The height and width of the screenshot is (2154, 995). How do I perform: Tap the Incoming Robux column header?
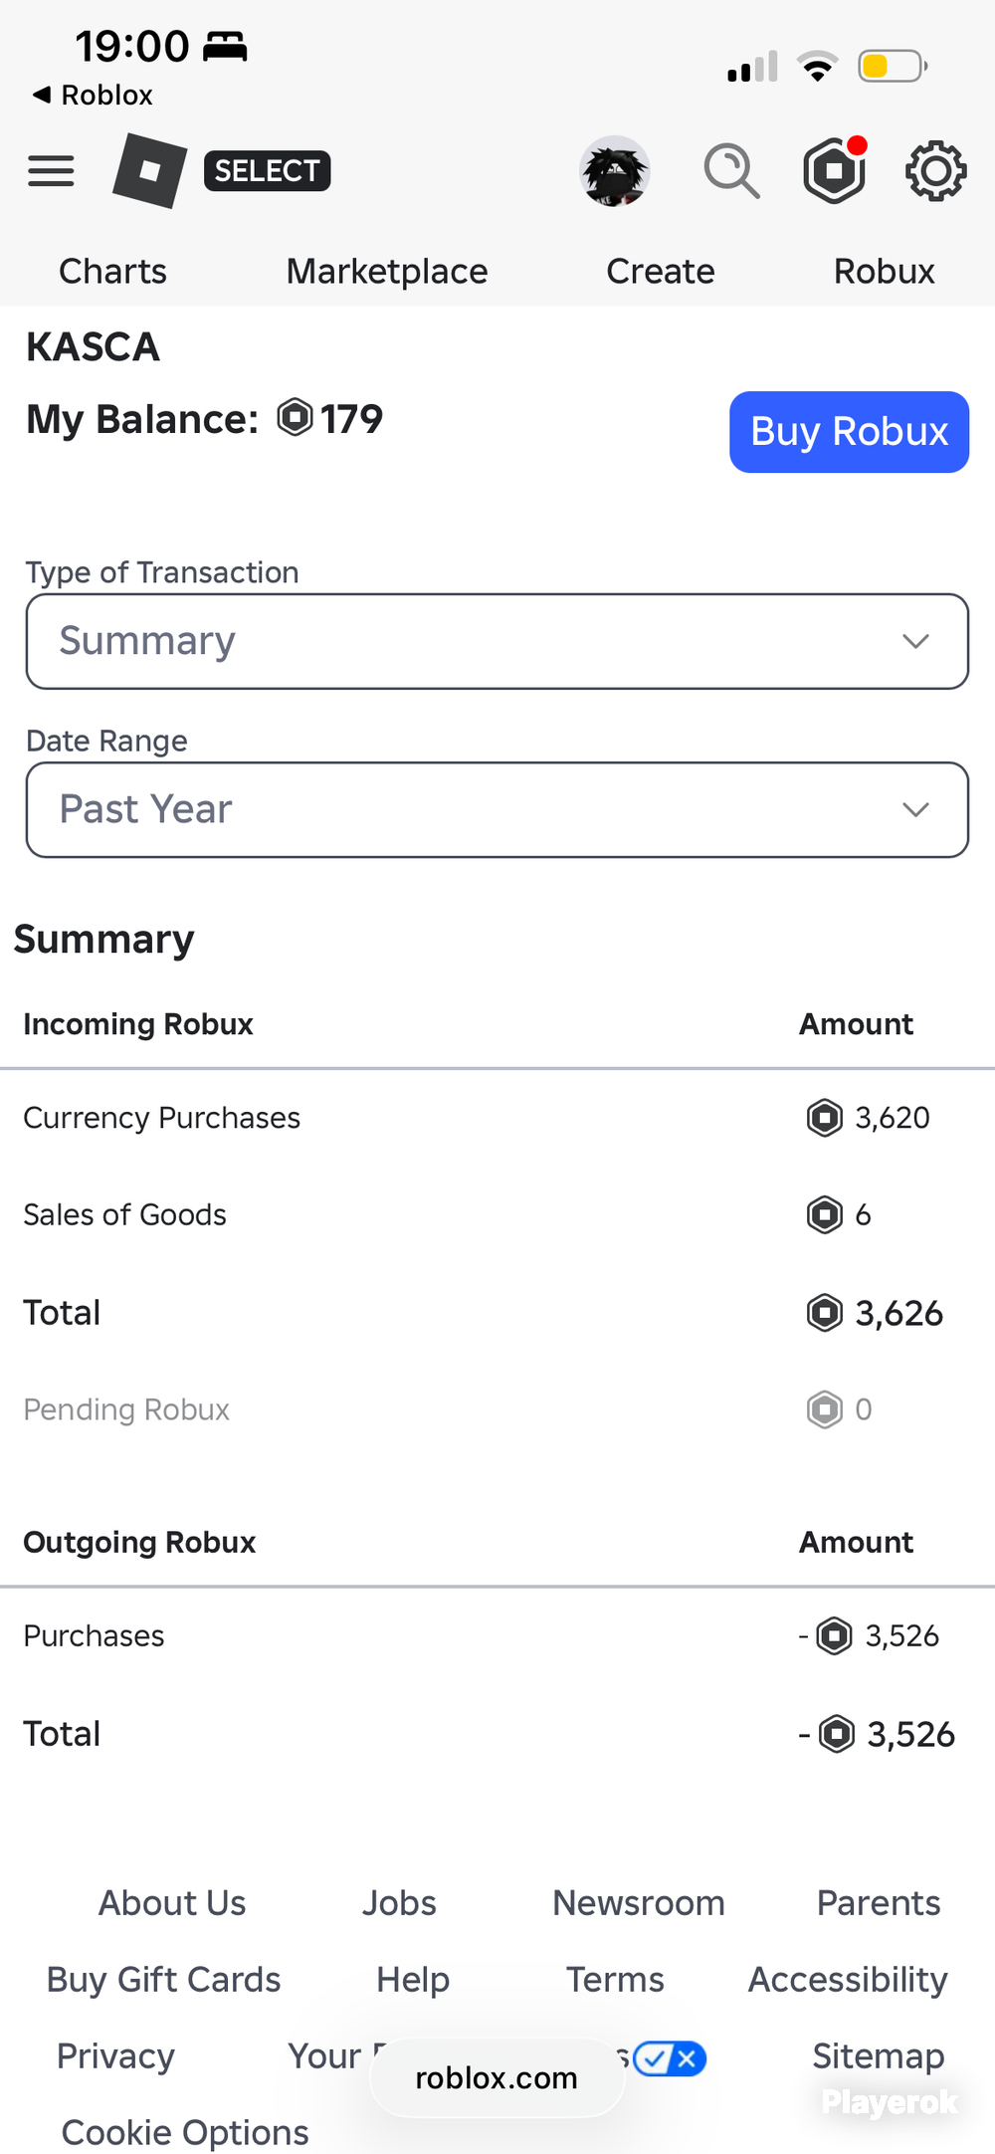tap(138, 1024)
